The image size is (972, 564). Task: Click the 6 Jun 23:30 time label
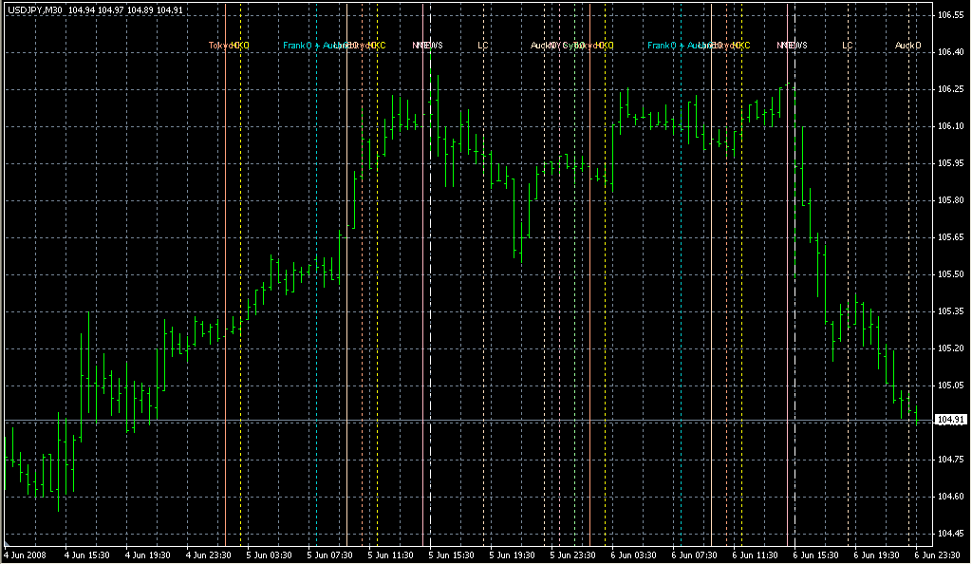point(938,555)
